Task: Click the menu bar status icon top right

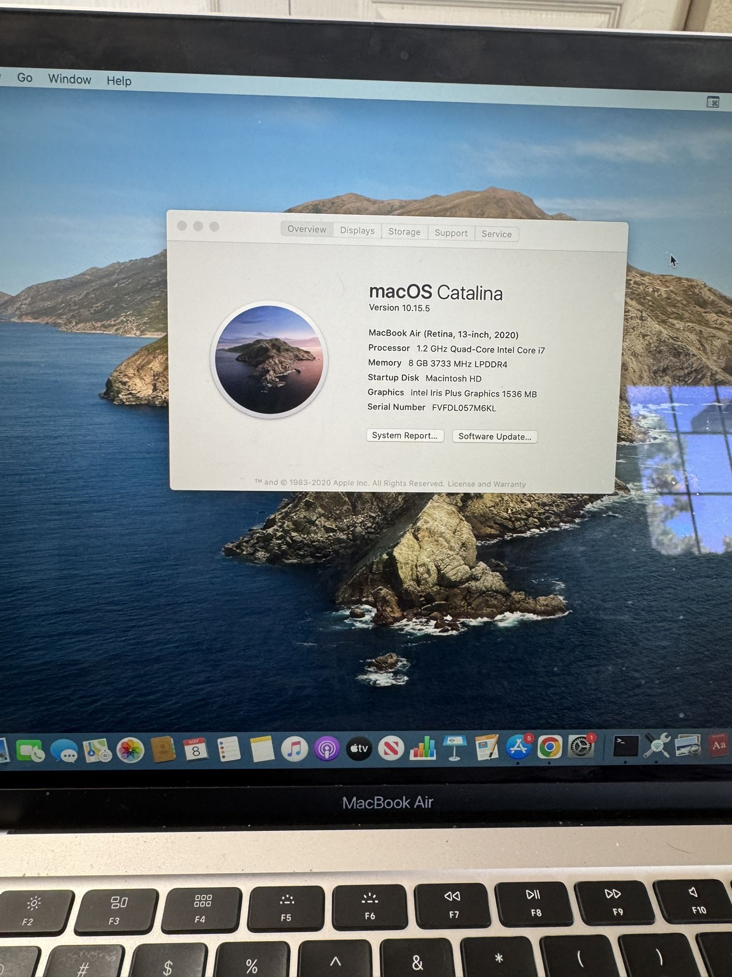Action: point(713,102)
